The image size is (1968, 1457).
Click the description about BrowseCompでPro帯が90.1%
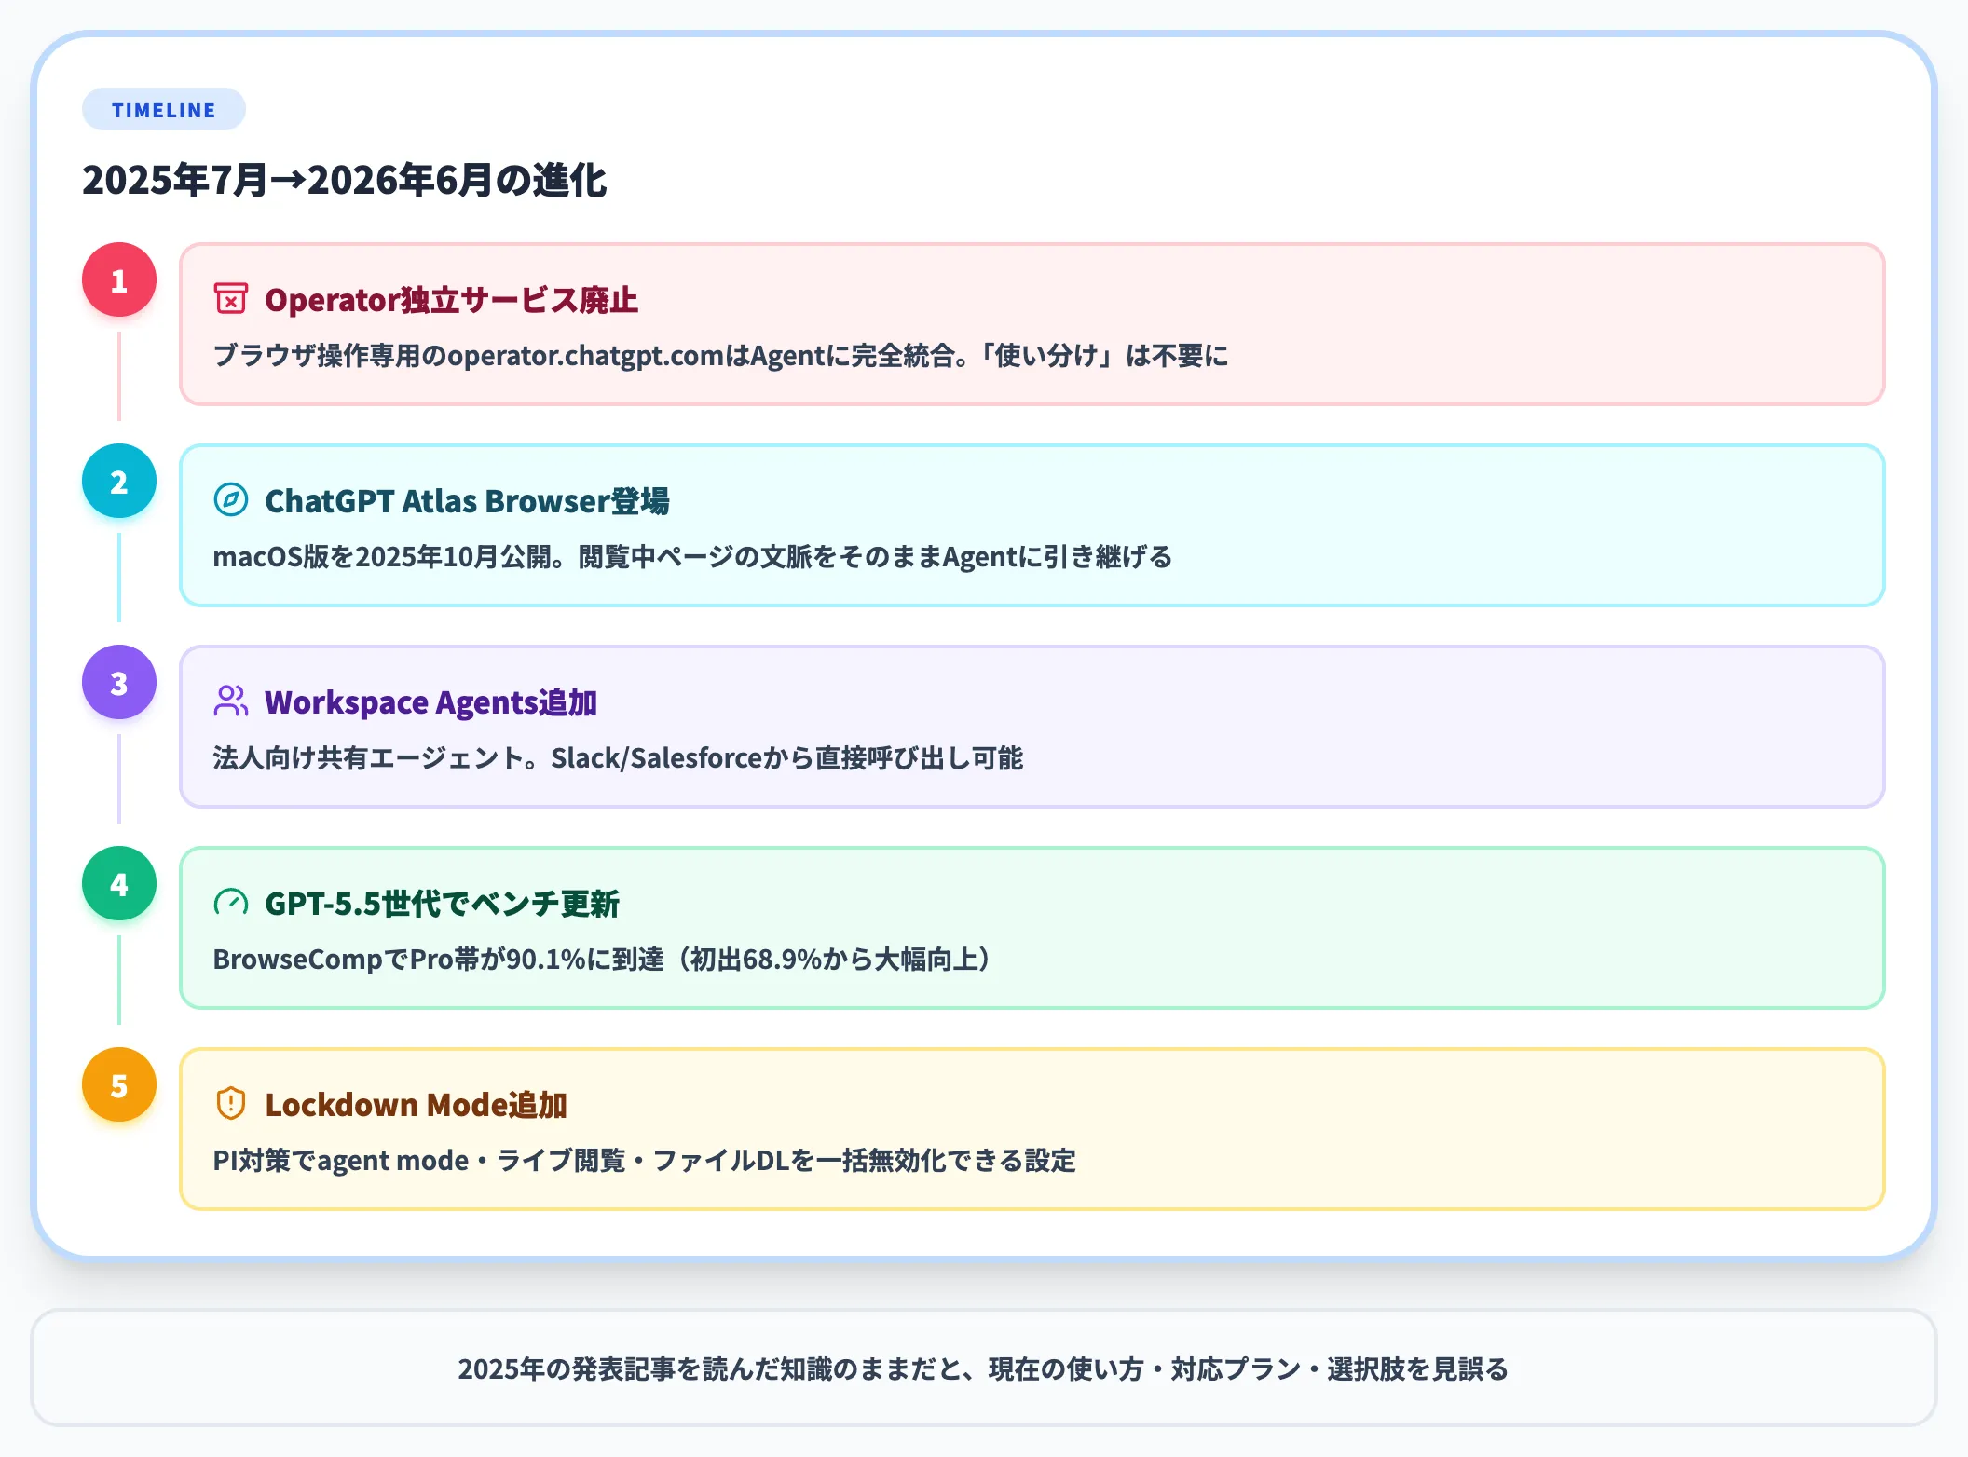click(602, 960)
